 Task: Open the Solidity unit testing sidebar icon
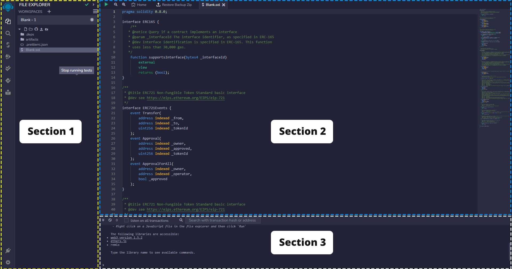(8, 69)
